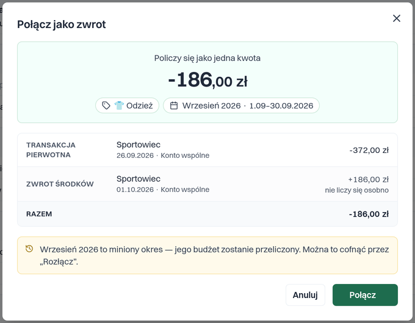Click the RAZEM total -186,00 zł
Viewport: 415px width, 323px height.
(x=369, y=214)
